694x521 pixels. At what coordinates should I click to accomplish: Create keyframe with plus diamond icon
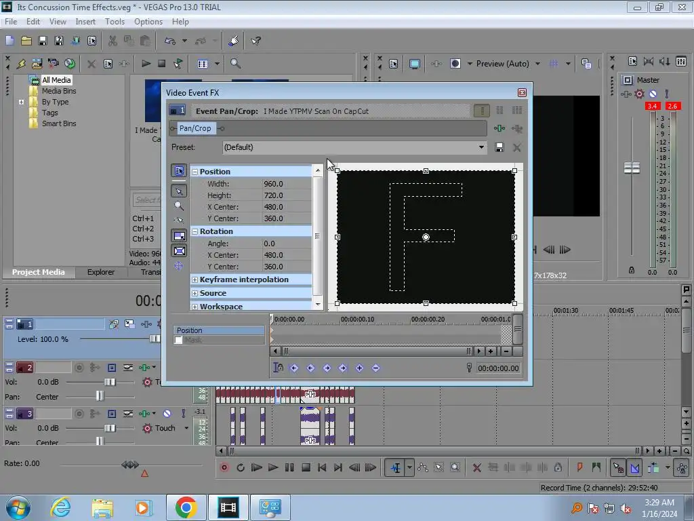(359, 368)
